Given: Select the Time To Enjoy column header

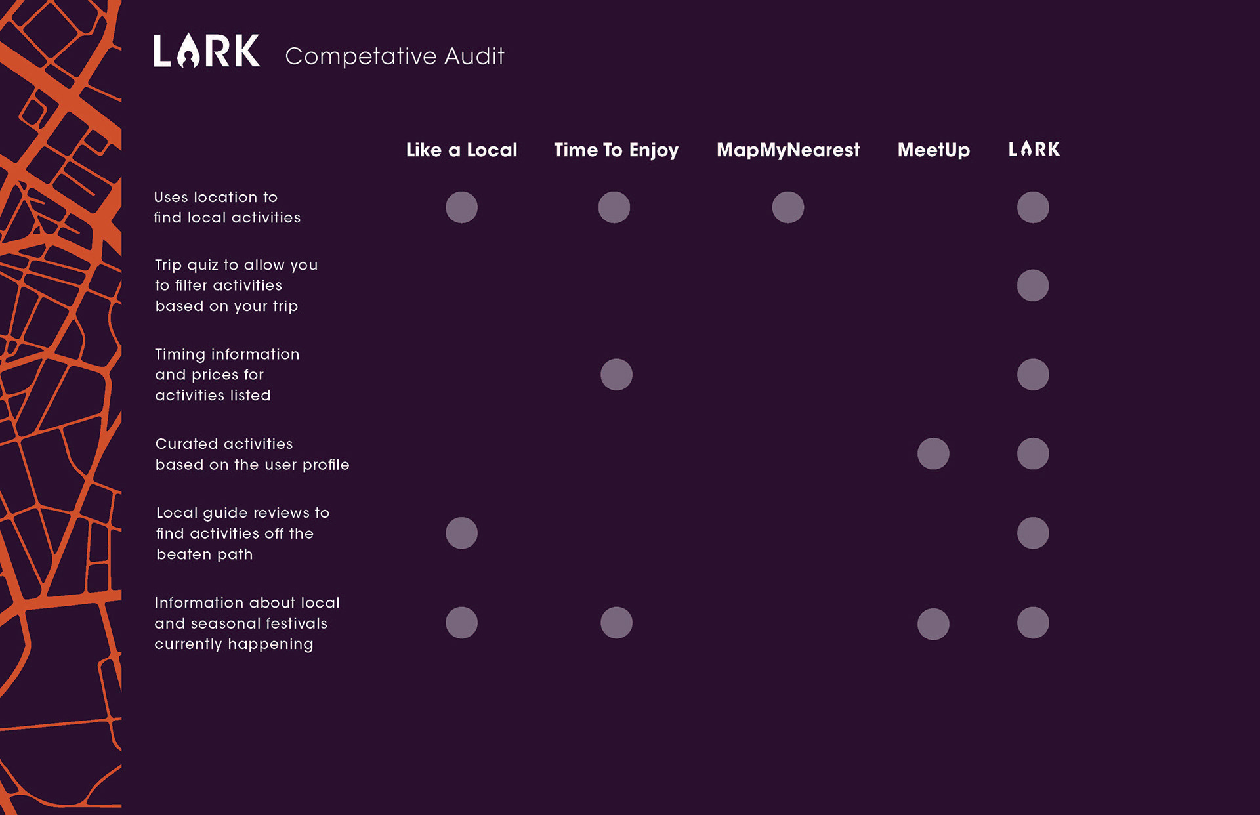Looking at the screenshot, I should 616,150.
